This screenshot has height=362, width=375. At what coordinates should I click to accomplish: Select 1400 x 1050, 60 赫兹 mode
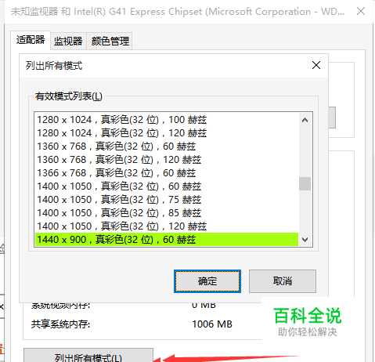click(x=167, y=186)
